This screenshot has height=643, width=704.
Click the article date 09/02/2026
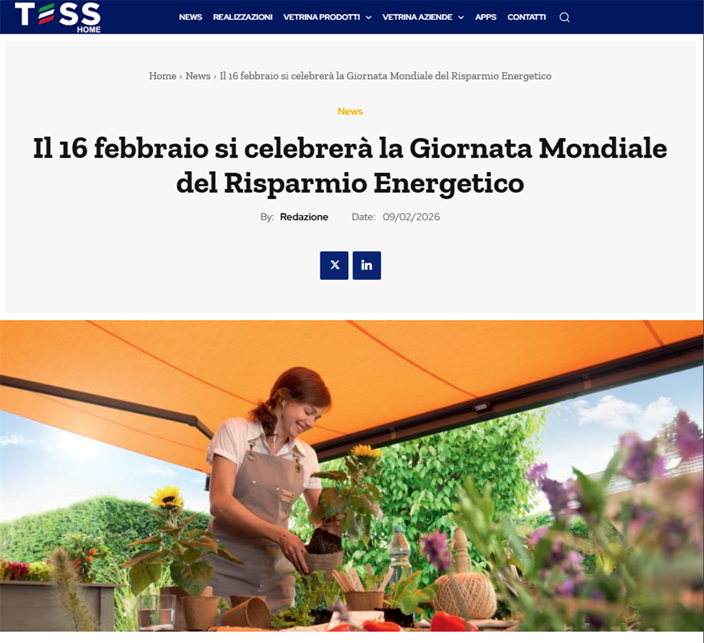[x=411, y=217]
